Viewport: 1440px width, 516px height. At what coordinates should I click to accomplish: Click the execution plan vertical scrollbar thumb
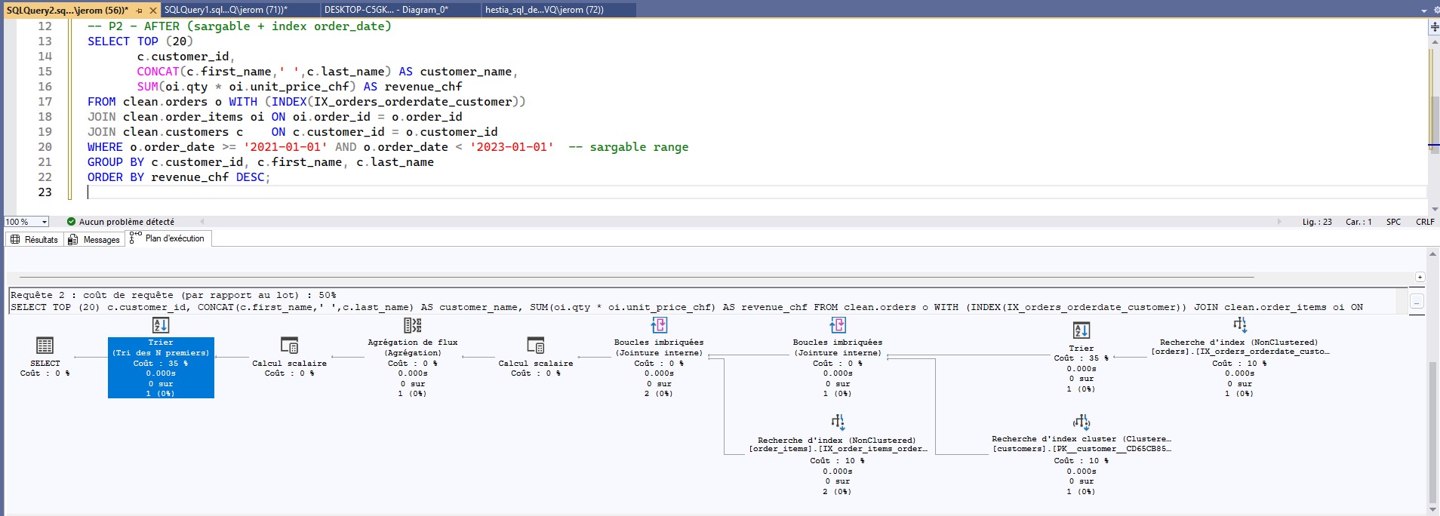[1432, 430]
